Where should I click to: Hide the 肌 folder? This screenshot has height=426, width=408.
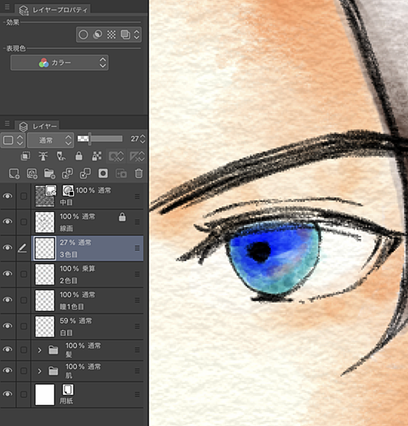pos(8,371)
